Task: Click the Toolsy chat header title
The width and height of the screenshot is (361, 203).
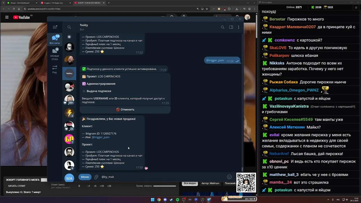Action: 84,25
